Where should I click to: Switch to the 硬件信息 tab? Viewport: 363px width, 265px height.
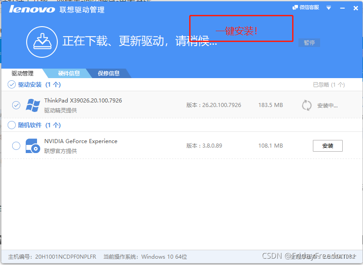pos(69,74)
